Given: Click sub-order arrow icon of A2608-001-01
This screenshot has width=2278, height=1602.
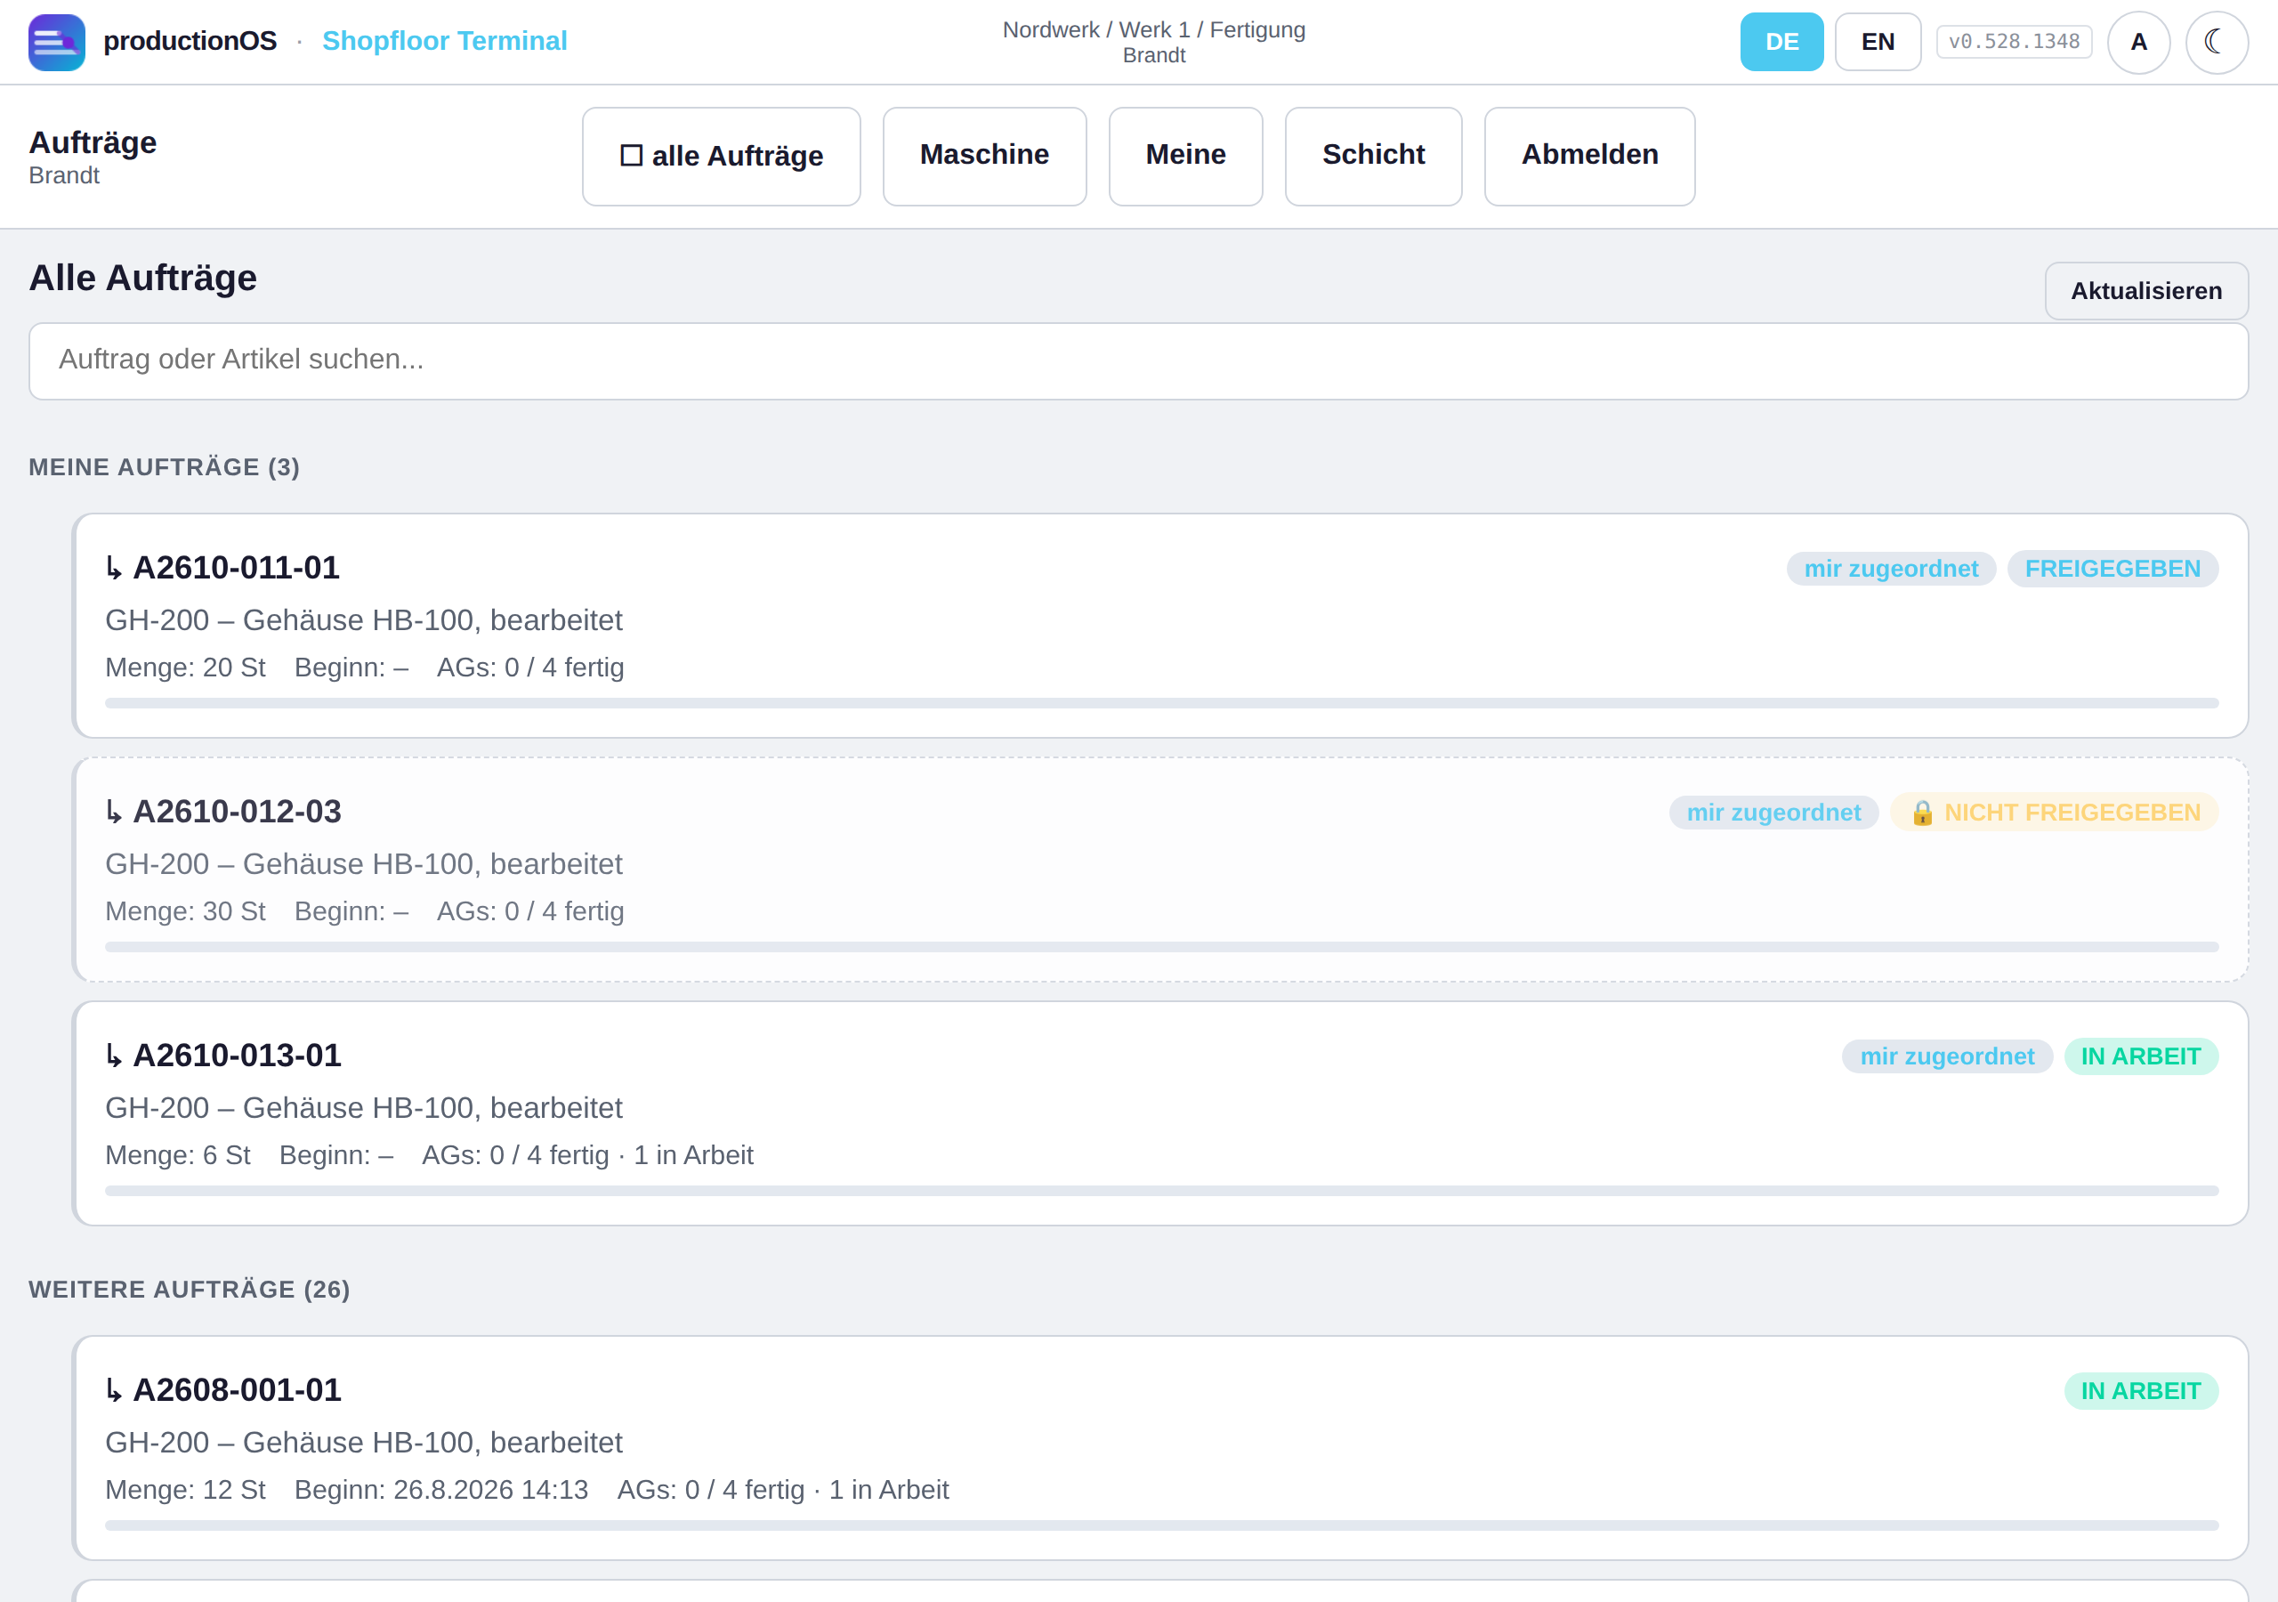Looking at the screenshot, I should pyautogui.click(x=114, y=1389).
